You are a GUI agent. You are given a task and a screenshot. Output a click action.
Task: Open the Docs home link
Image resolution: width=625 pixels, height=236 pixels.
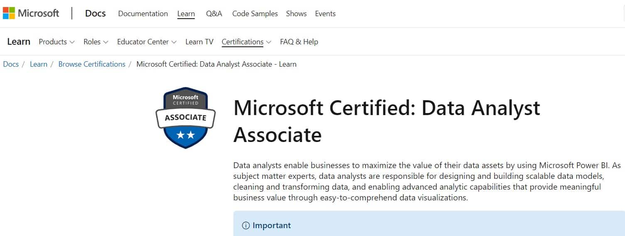coord(96,13)
